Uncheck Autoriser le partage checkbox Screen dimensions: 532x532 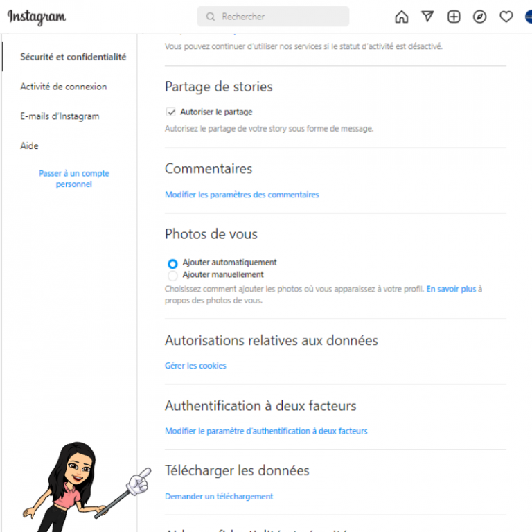(171, 112)
